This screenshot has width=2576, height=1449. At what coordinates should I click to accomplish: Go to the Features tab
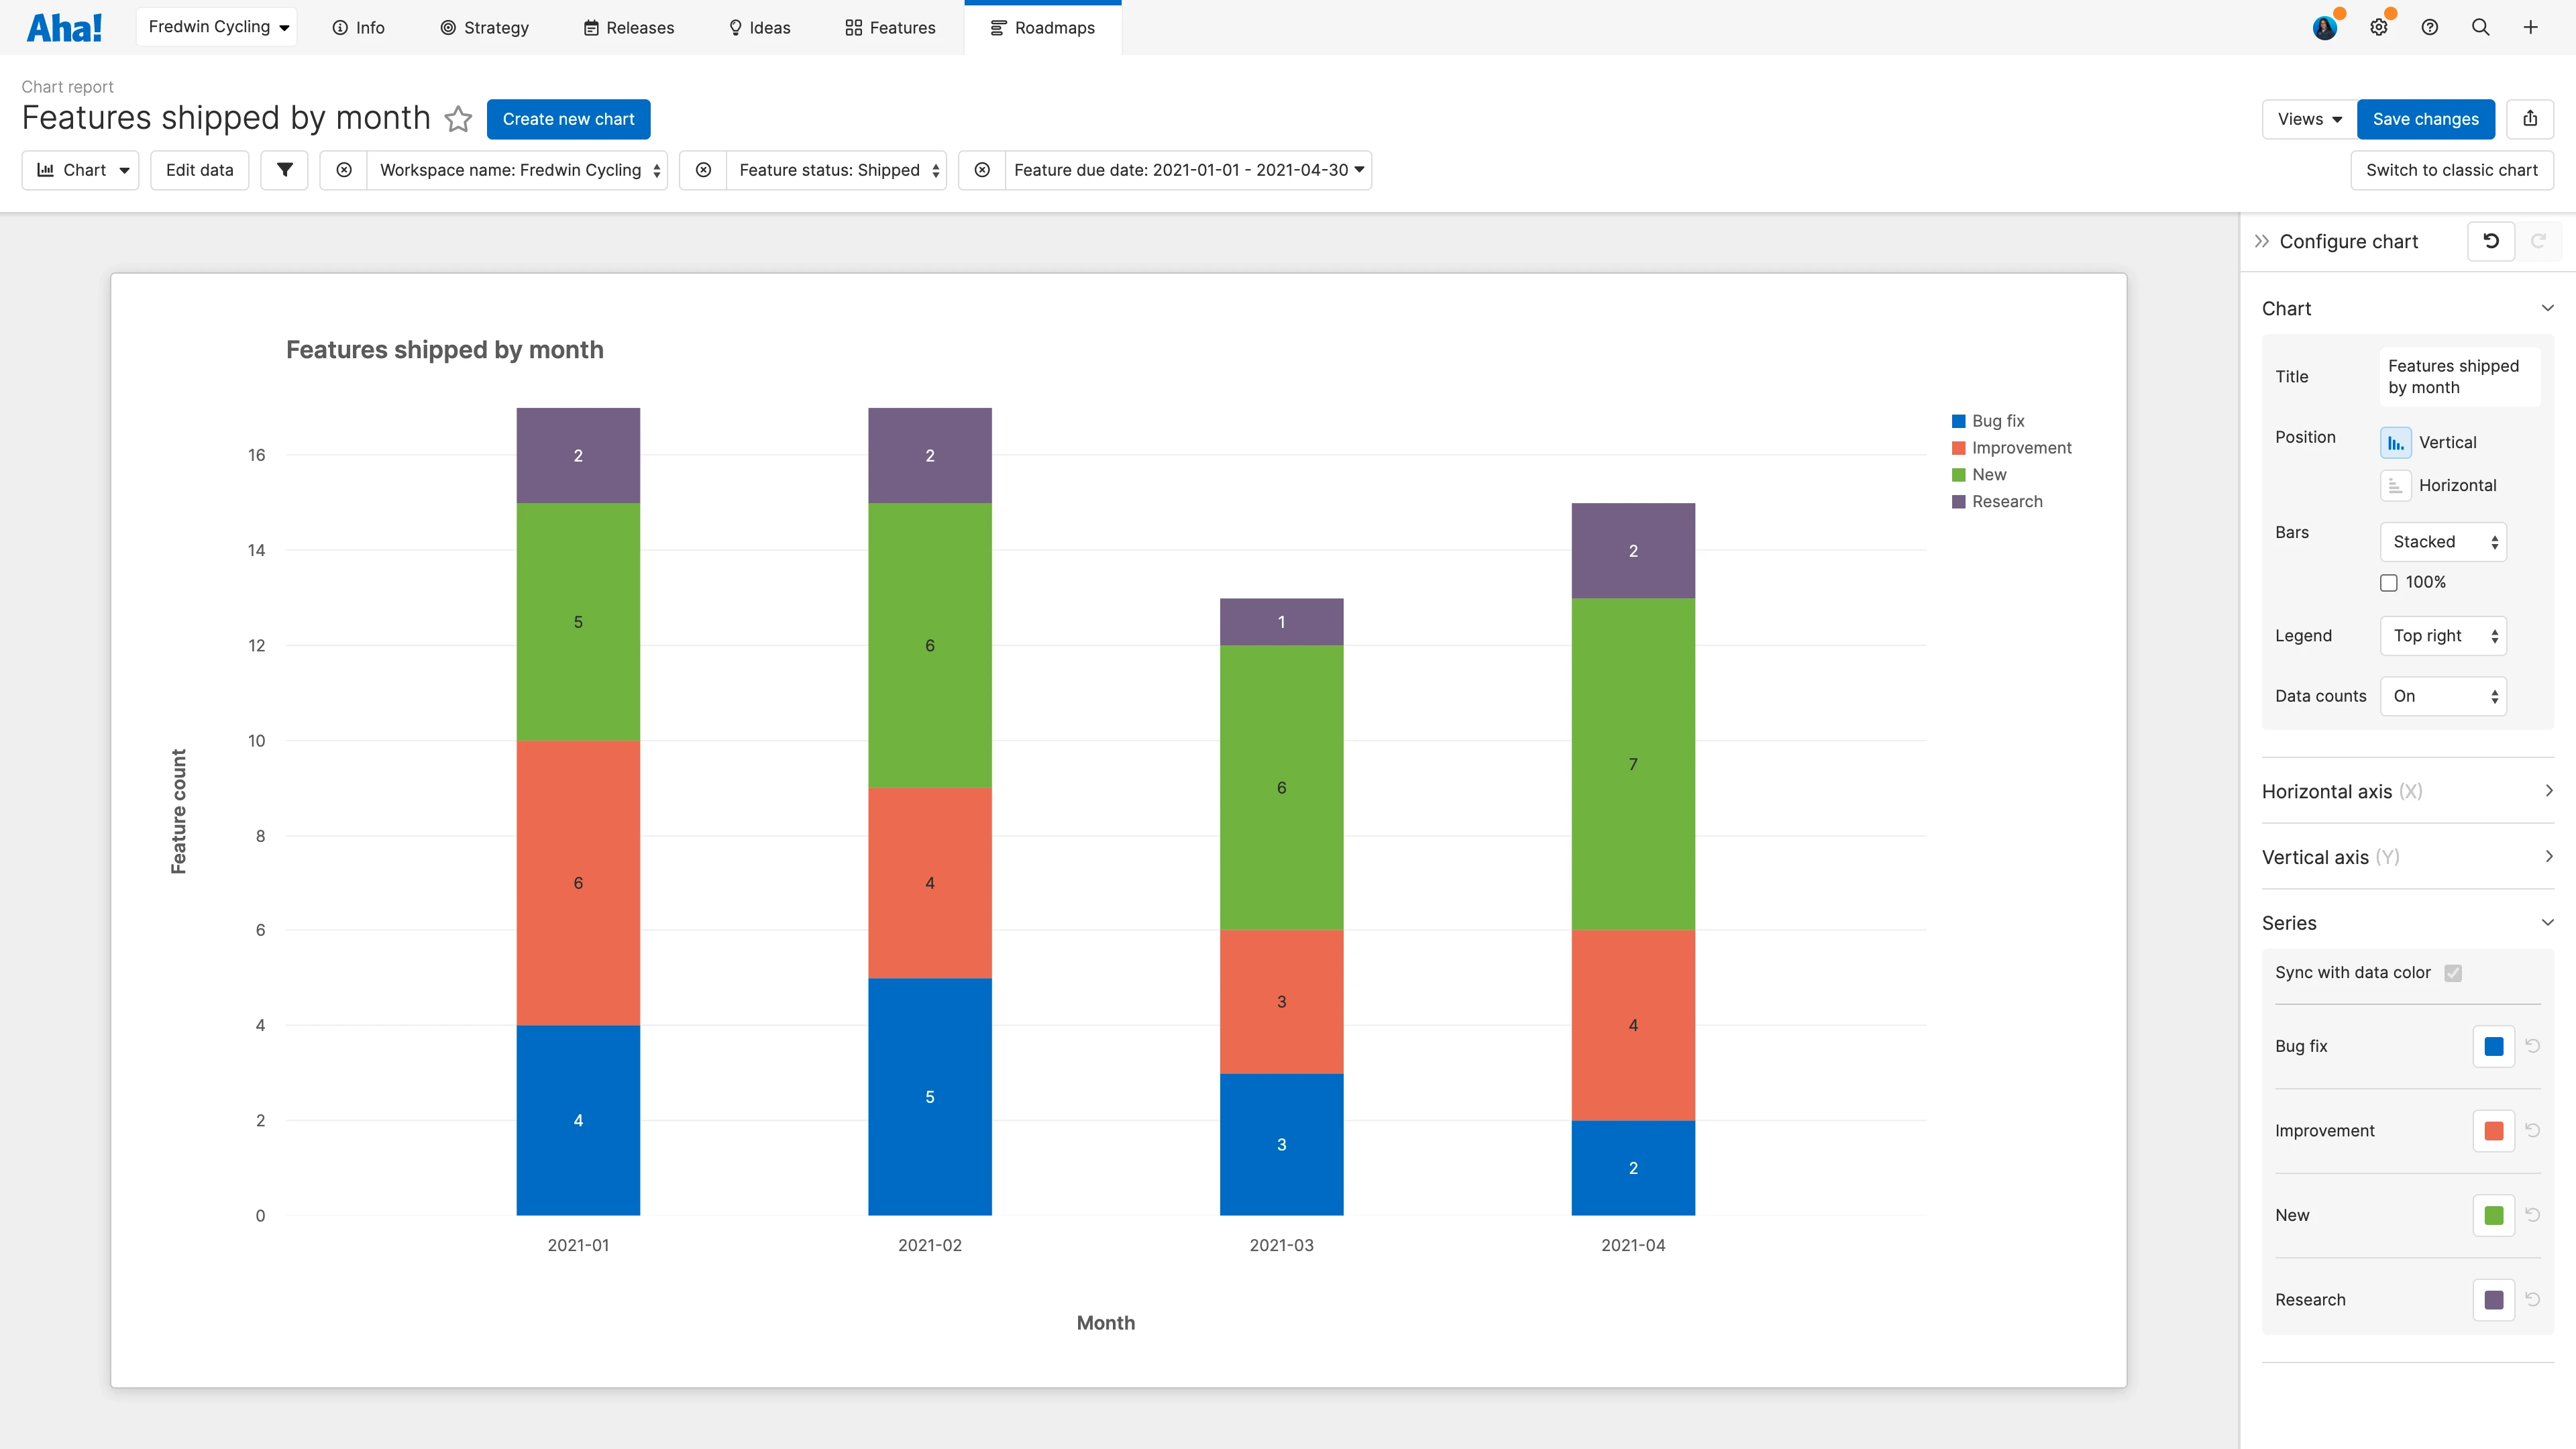pyautogui.click(x=890, y=28)
